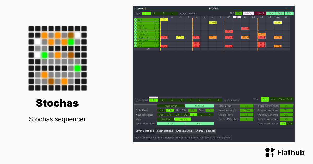Viewport: 313px width, 164px height.
Task: Click the play icon beside the zap row
Action: [x=135, y=20]
